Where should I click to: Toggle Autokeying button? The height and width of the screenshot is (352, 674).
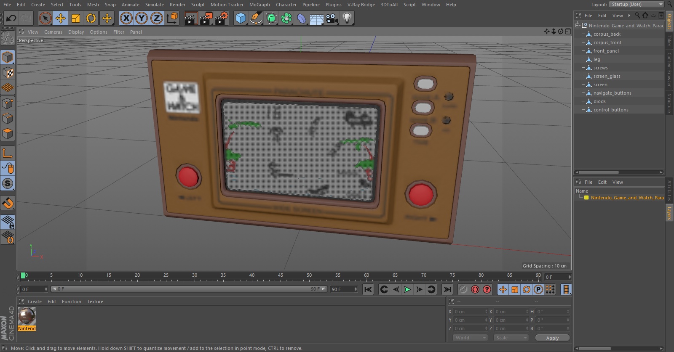click(475, 289)
